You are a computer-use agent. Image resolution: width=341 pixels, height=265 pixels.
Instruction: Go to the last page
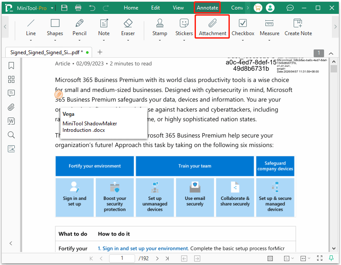167,258
